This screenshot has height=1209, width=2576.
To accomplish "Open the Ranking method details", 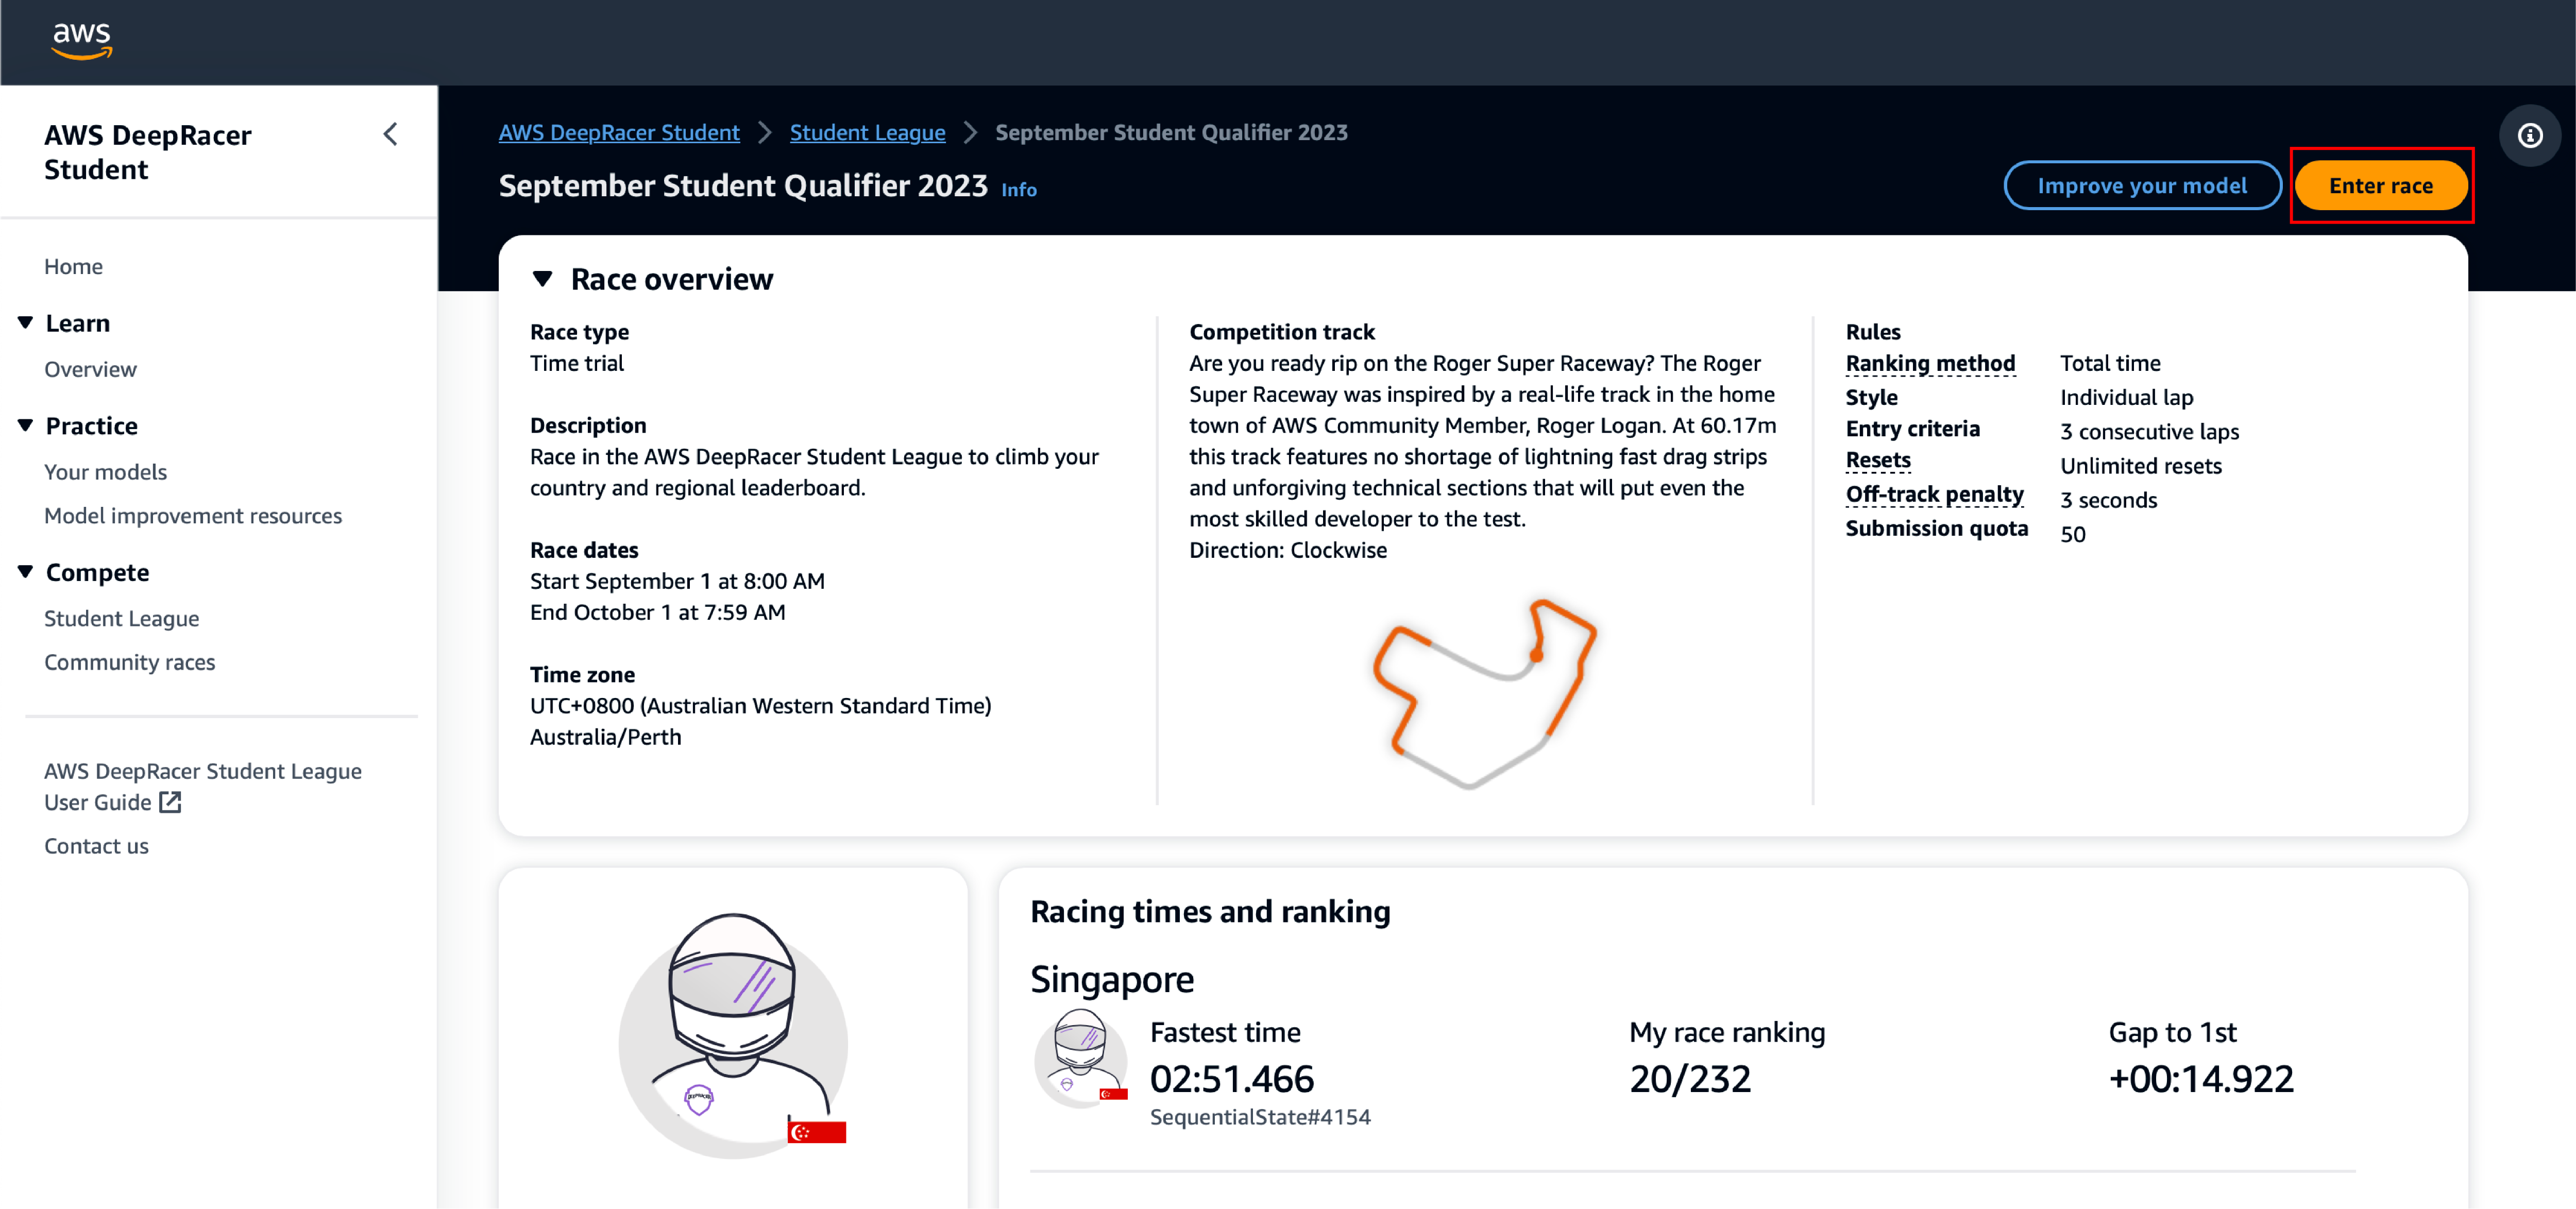I will pyautogui.click(x=1930, y=363).
